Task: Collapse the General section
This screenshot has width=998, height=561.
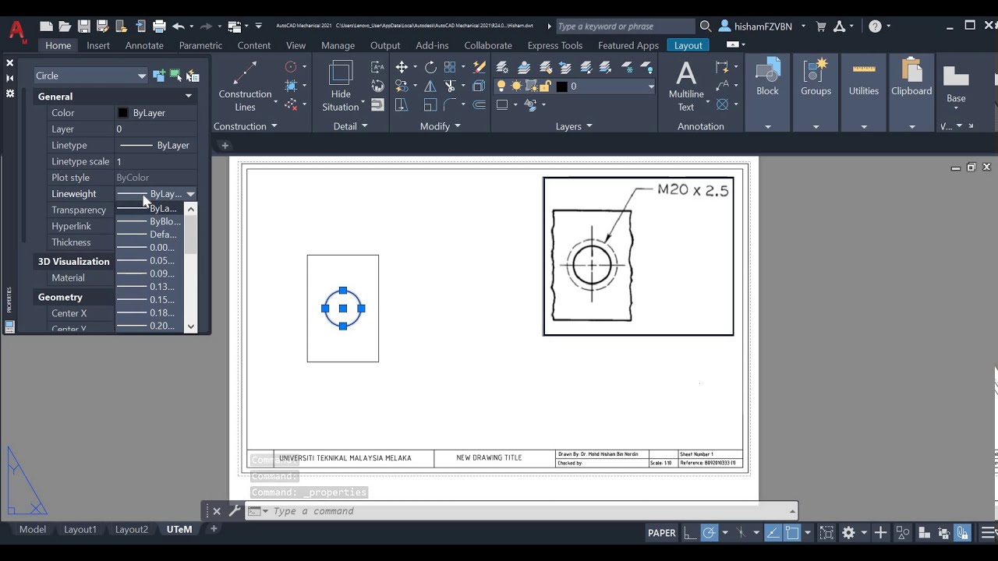Action: click(188, 97)
